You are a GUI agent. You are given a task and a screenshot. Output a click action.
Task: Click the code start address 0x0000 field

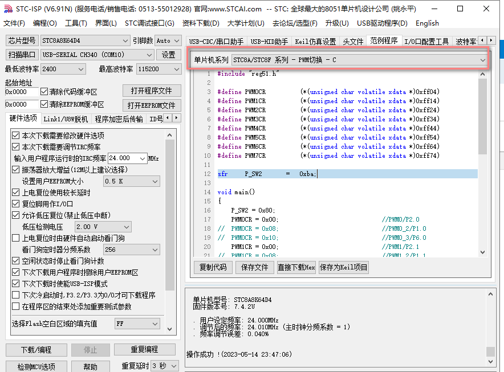pyautogui.click(x=22, y=92)
